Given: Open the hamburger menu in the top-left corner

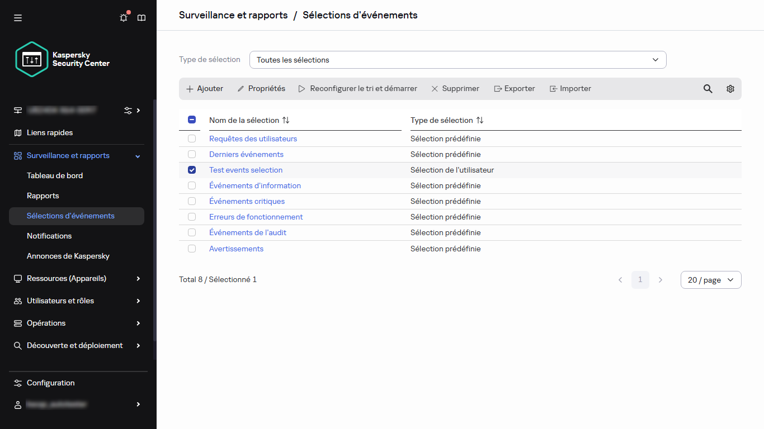Looking at the screenshot, I should [17, 17].
